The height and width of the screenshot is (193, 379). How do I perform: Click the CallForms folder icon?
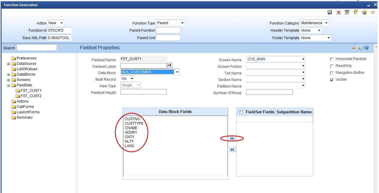[14, 107]
